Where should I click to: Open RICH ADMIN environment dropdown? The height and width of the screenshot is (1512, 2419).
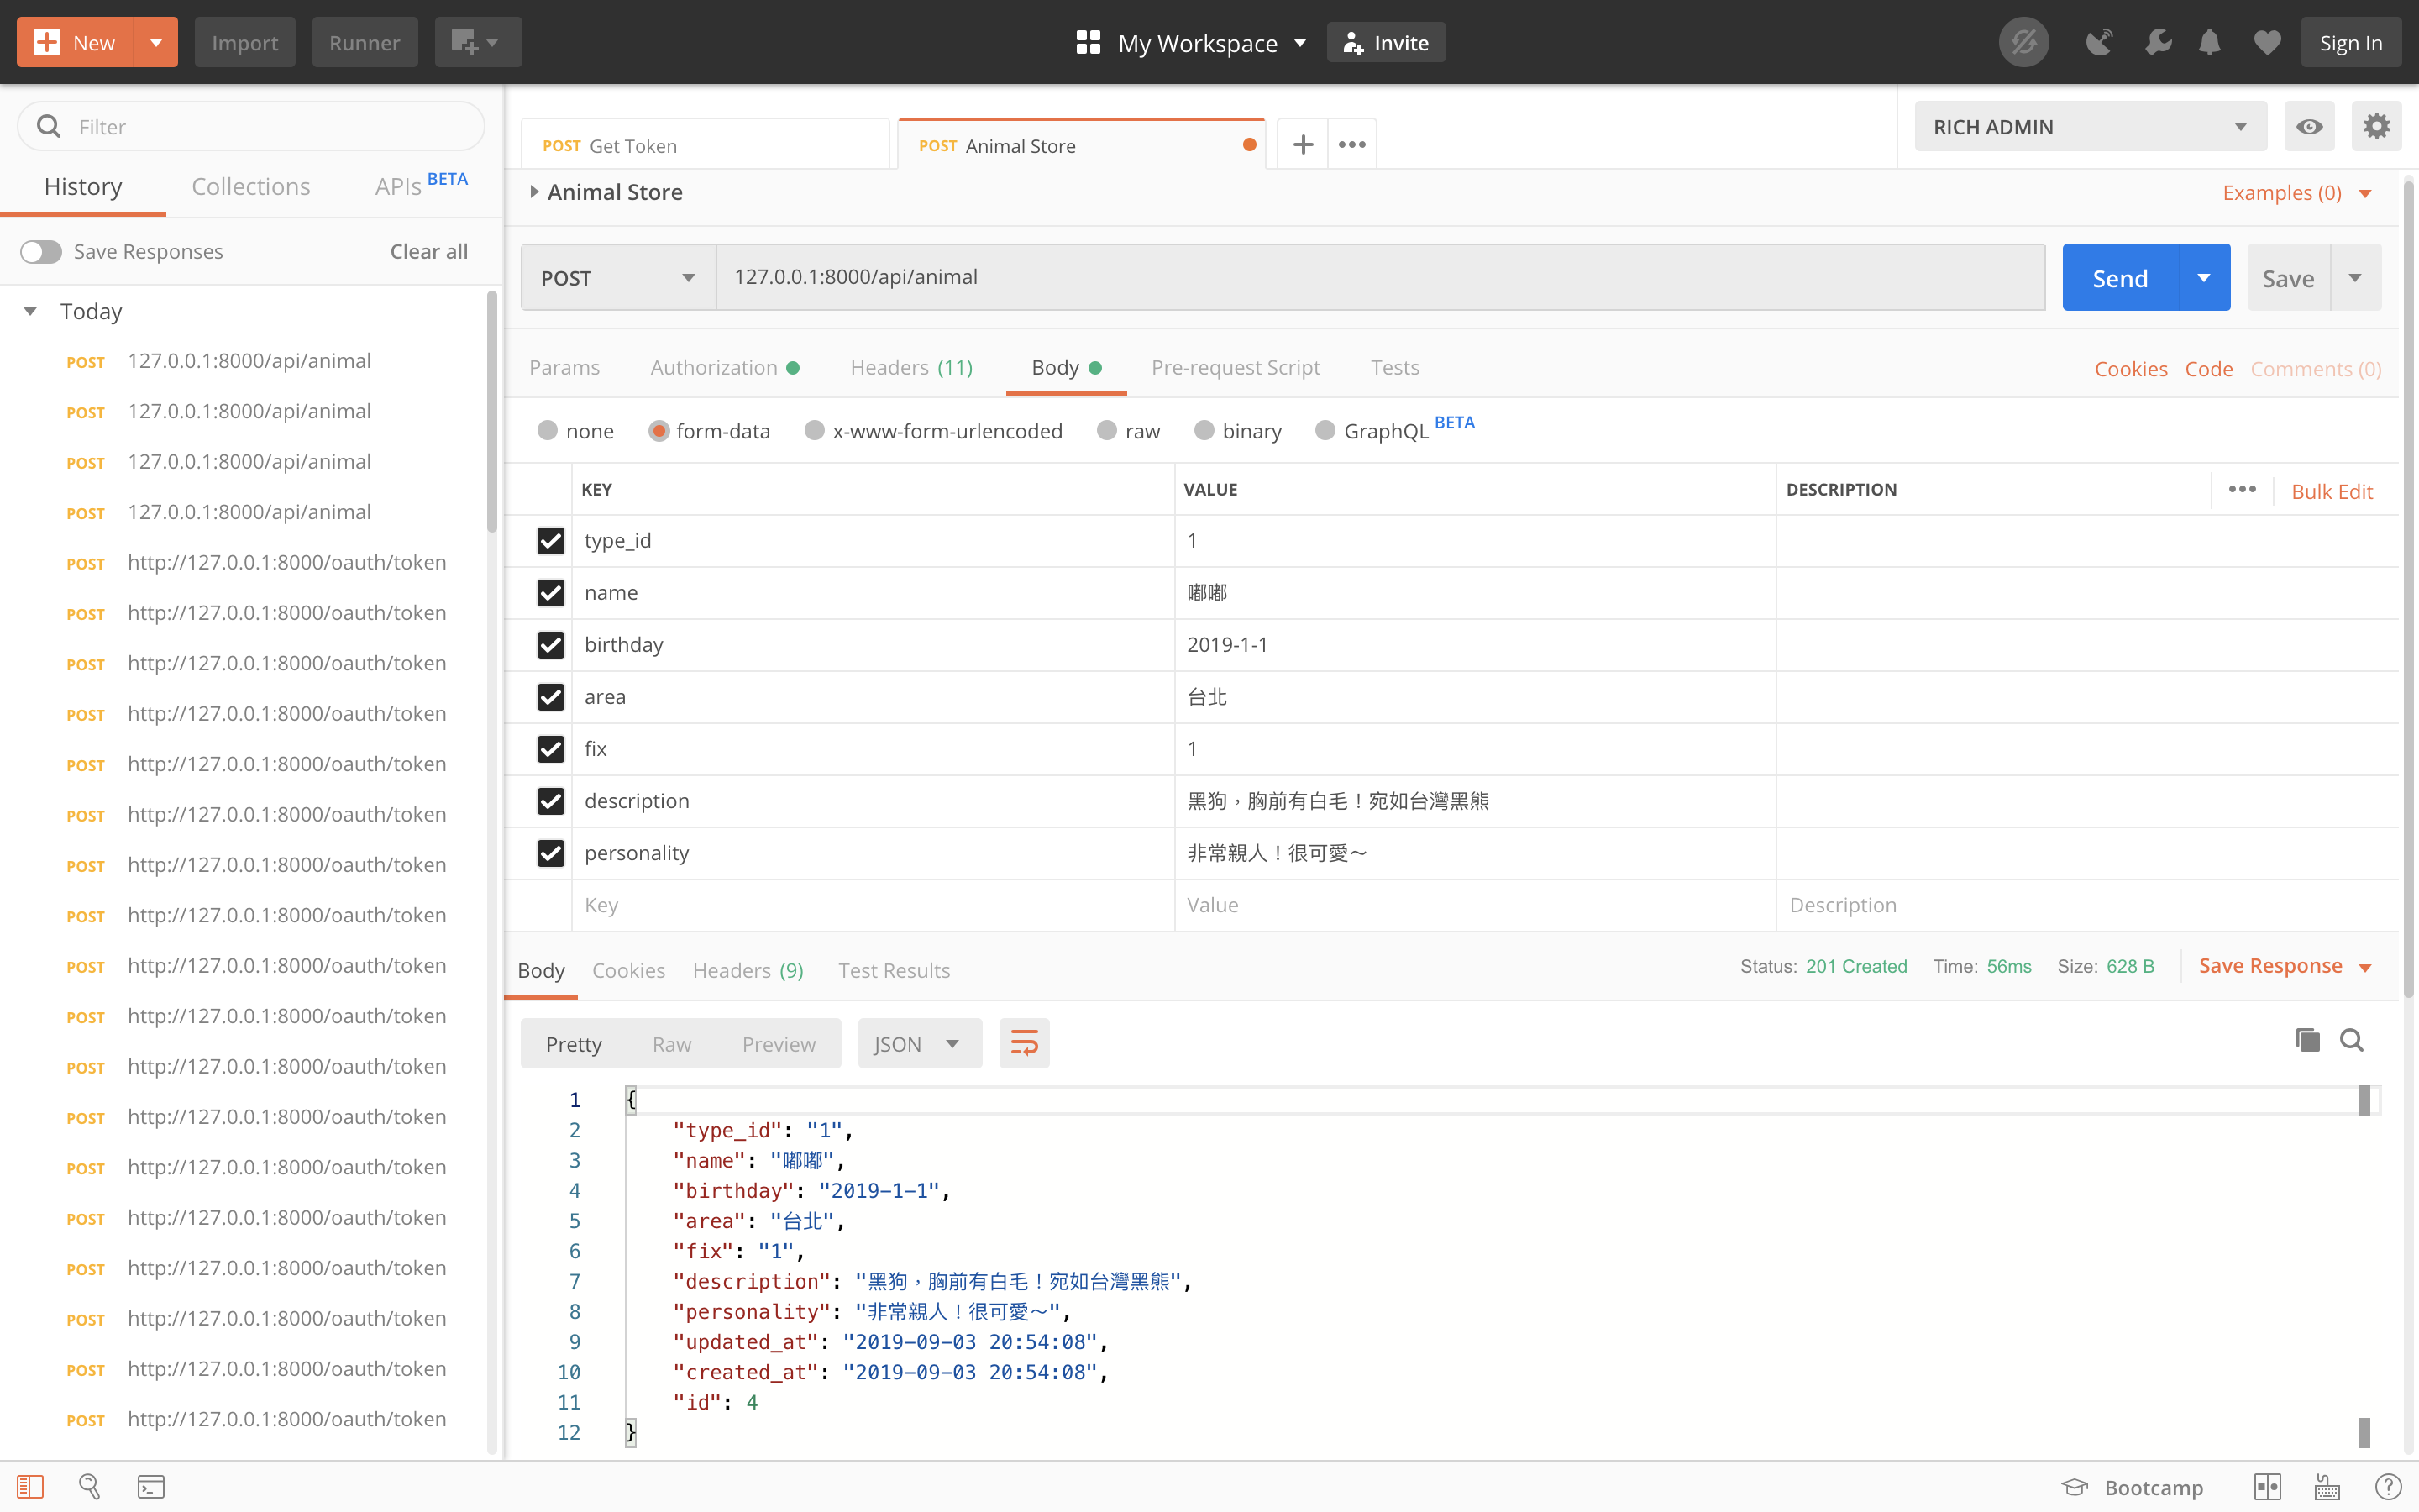point(2090,126)
